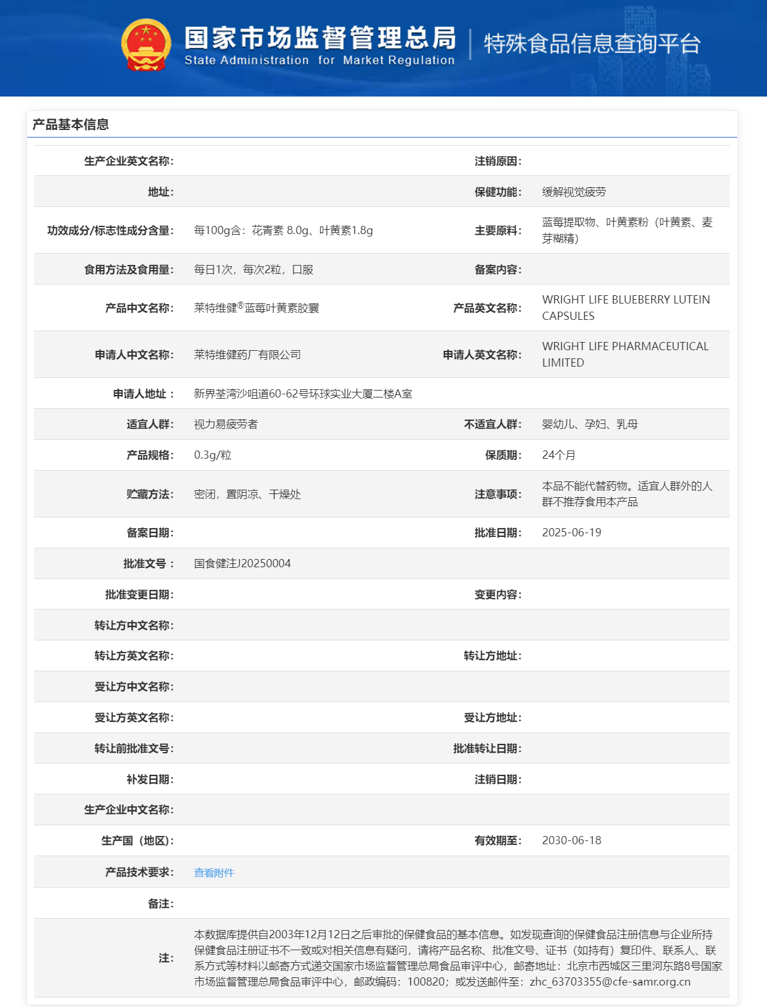The width and height of the screenshot is (767, 1007).
Task: Click unsuitable group value 婴幼儿、孕妇、乳母
Action: point(590,424)
